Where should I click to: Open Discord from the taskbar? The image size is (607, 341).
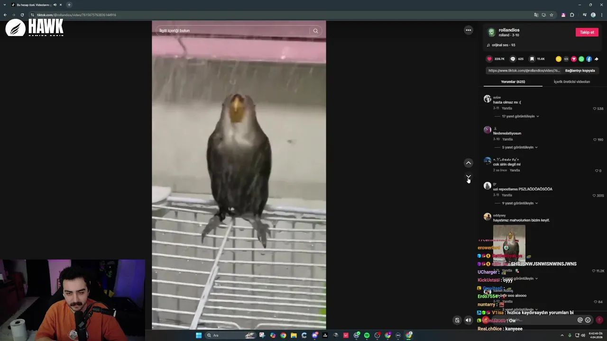314,335
